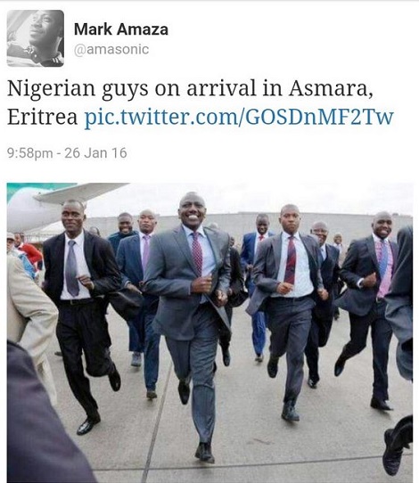
Task: Tap the smiling face of the center runner
Action: tap(193, 209)
